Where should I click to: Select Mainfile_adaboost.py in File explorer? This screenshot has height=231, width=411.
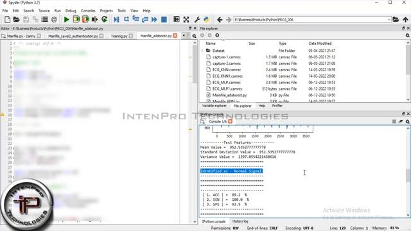[x=229, y=95]
